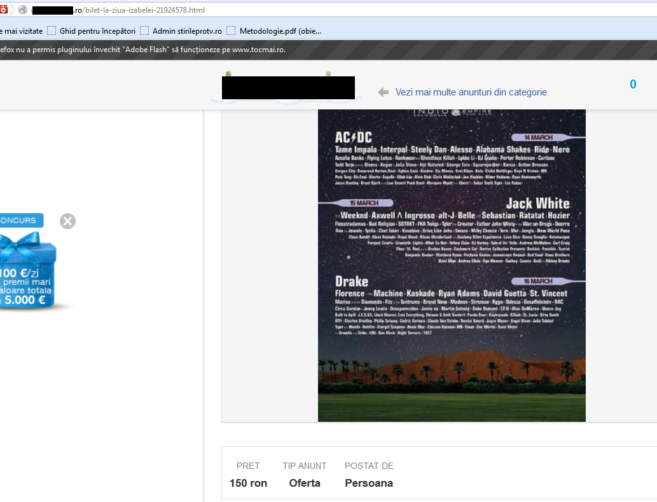The image size is (657, 502).
Task: Click the globe site identity icon
Action: tap(23, 10)
